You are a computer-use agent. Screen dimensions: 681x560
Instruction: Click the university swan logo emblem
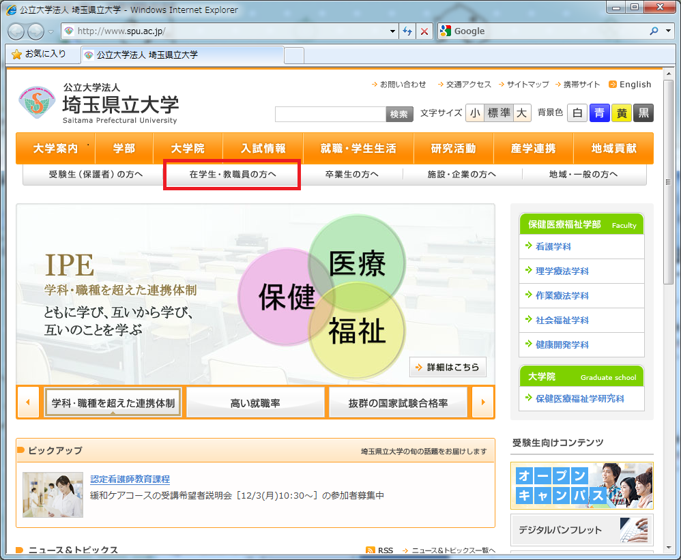coord(37,102)
